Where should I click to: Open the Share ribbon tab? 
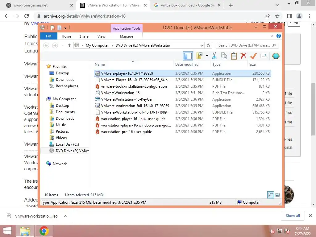(x=84, y=36)
